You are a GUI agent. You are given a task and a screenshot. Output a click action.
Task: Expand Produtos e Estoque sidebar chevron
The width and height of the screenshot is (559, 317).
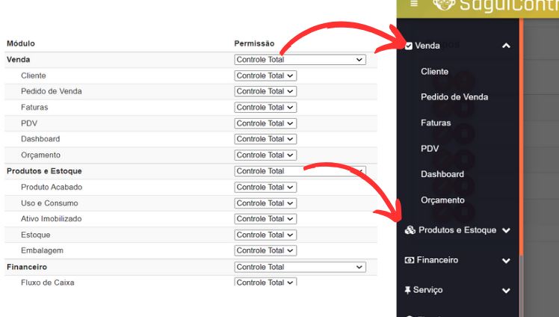[x=506, y=230]
